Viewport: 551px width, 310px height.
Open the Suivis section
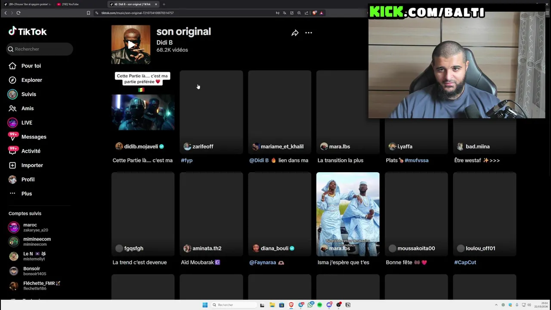(22, 94)
